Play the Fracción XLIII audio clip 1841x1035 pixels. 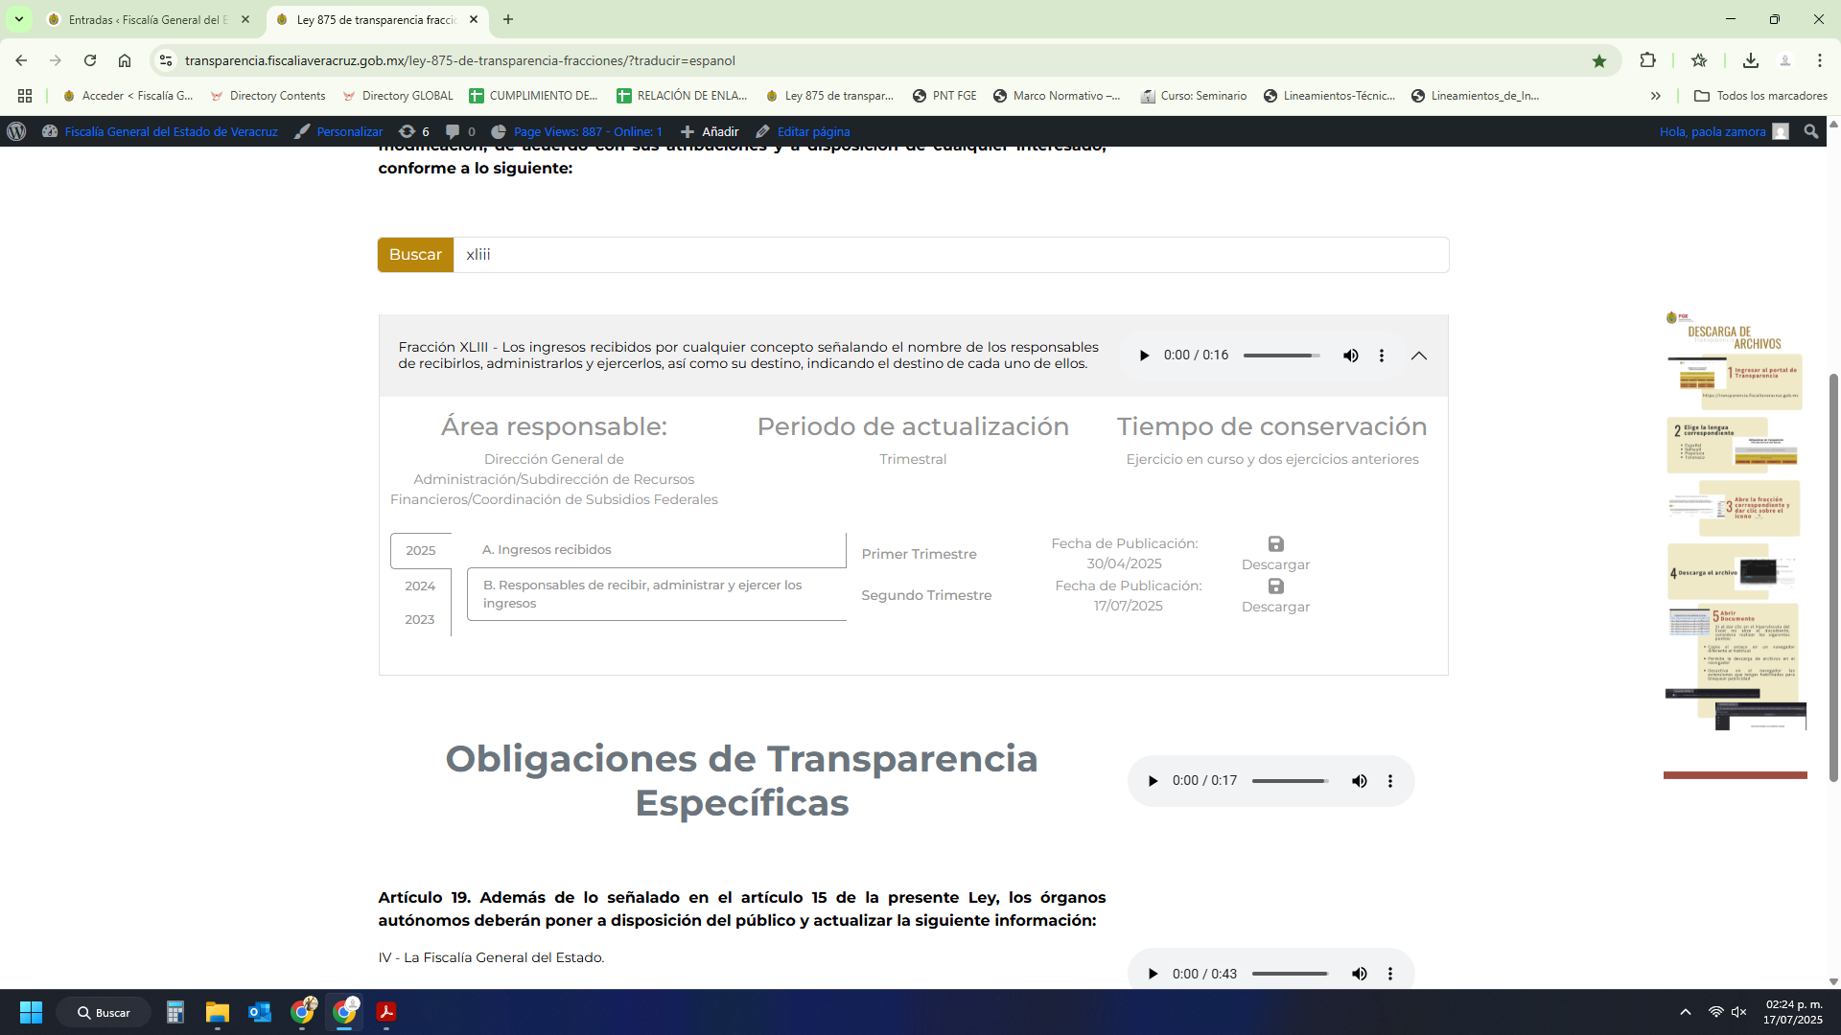[1144, 356]
